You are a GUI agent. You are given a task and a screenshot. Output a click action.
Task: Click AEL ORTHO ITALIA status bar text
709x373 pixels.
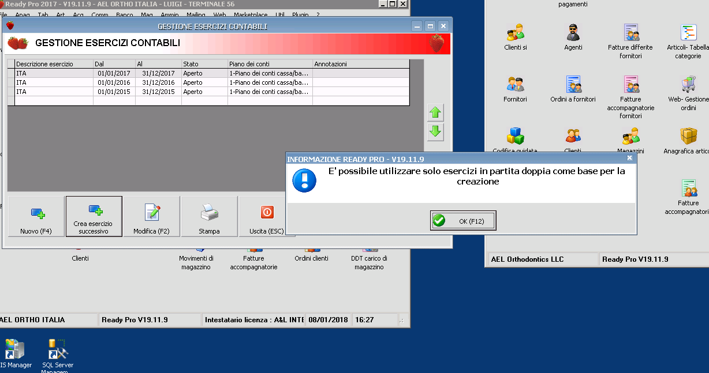pyautogui.click(x=32, y=319)
